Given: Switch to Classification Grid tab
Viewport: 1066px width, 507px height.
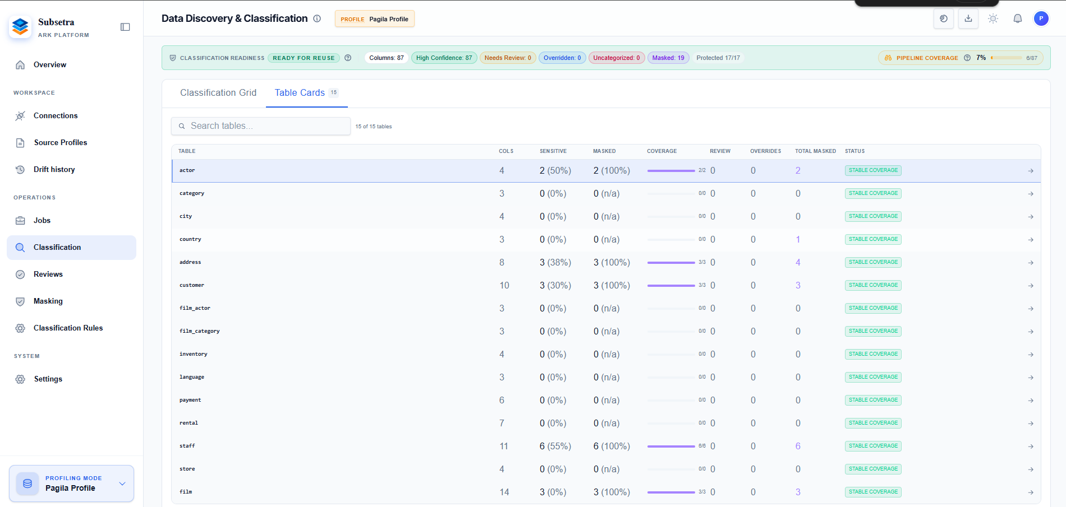Looking at the screenshot, I should (x=218, y=93).
